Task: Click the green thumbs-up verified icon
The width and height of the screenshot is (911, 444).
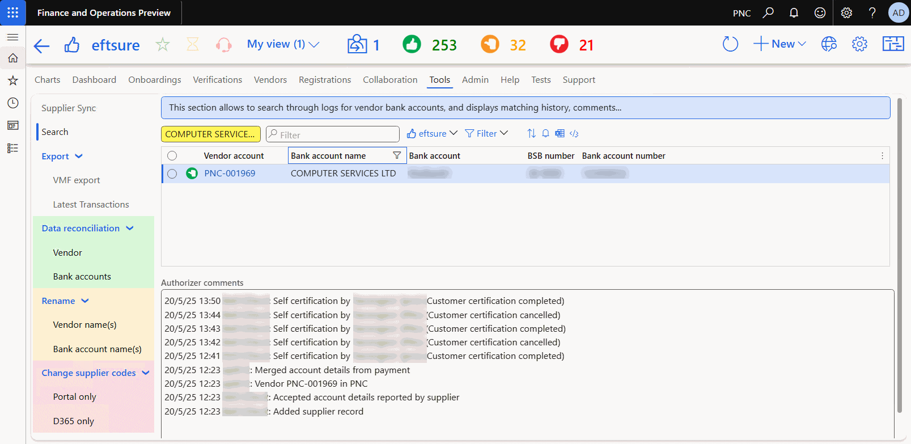Action: click(x=412, y=44)
